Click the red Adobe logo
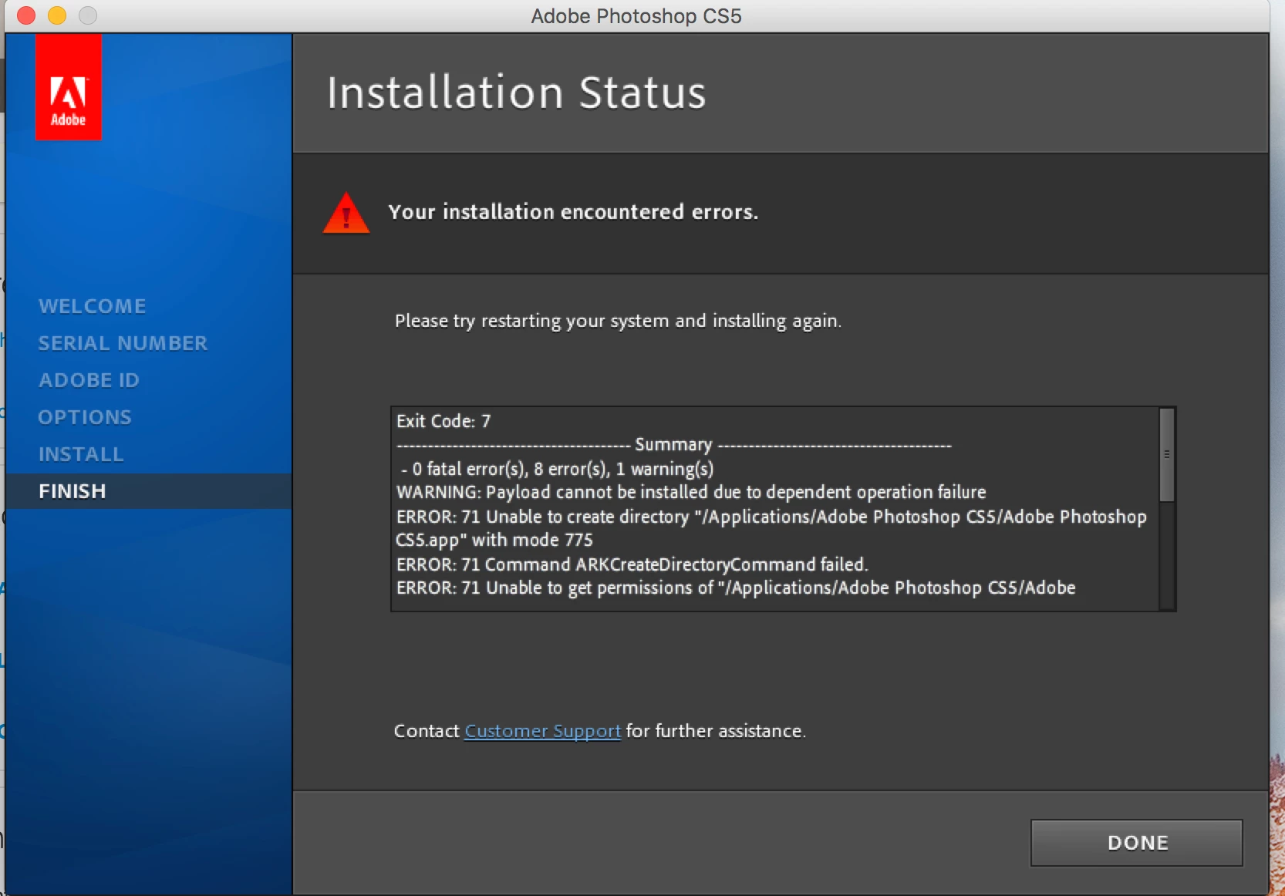 coord(69,87)
